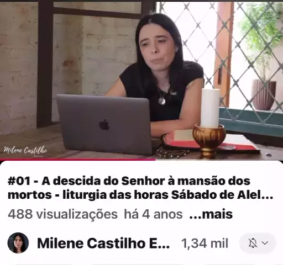283x265 pixels.
Task: Click the end of the red progress bar
Action: pyautogui.click(x=155, y=160)
